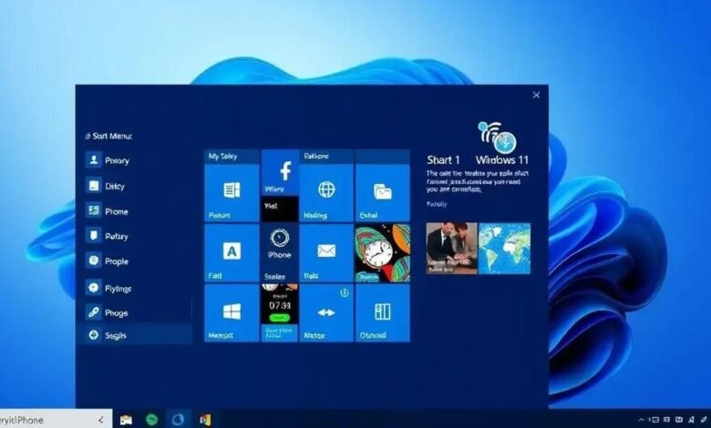Select the highlighted Sagils entry
The image size is (711, 428).
click(x=135, y=335)
